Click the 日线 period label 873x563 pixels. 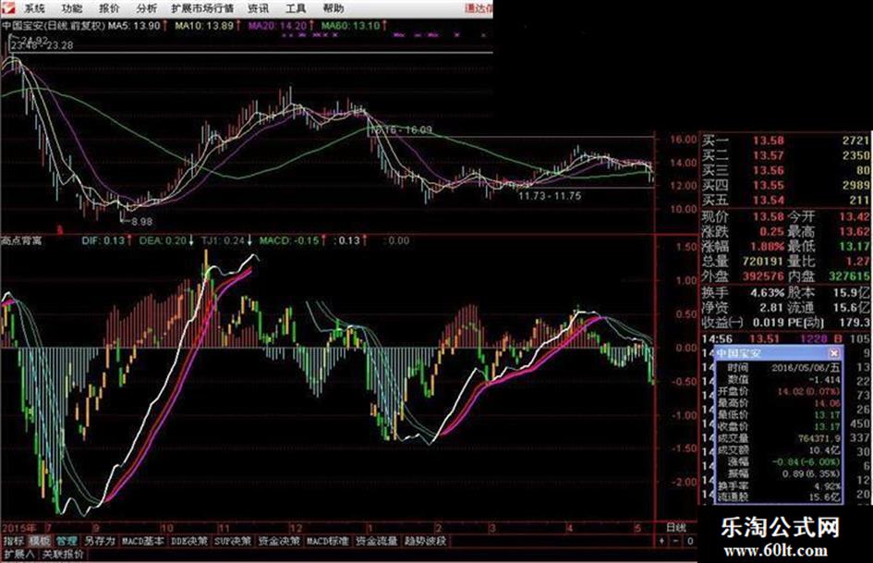click(676, 527)
